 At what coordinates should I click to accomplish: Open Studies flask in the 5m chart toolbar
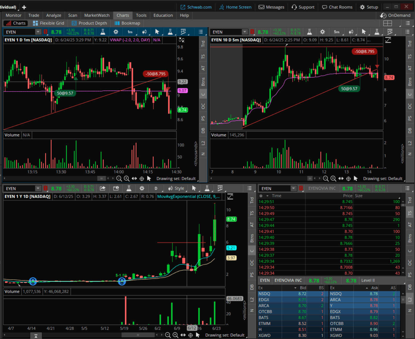pyautogui.click(x=310, y=32)
